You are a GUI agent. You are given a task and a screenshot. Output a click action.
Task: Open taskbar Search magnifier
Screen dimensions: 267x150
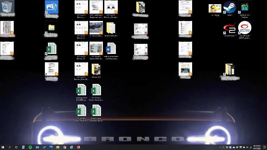[x=10, y=147]
